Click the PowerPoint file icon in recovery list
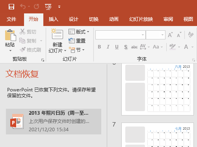The height and width of the screenshot is (147, 197). click(17, 121)
